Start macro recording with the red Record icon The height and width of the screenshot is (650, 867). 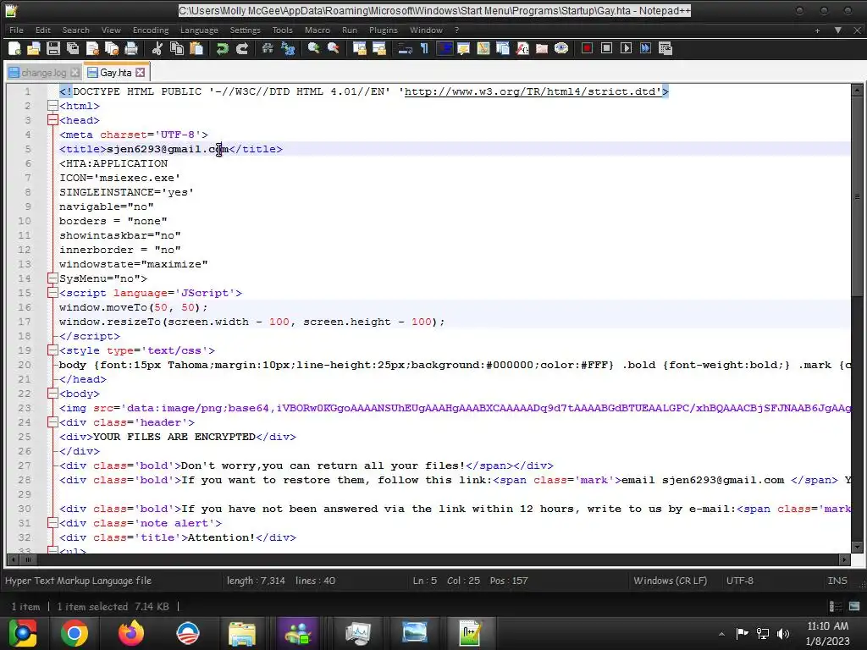coord(588,48)
